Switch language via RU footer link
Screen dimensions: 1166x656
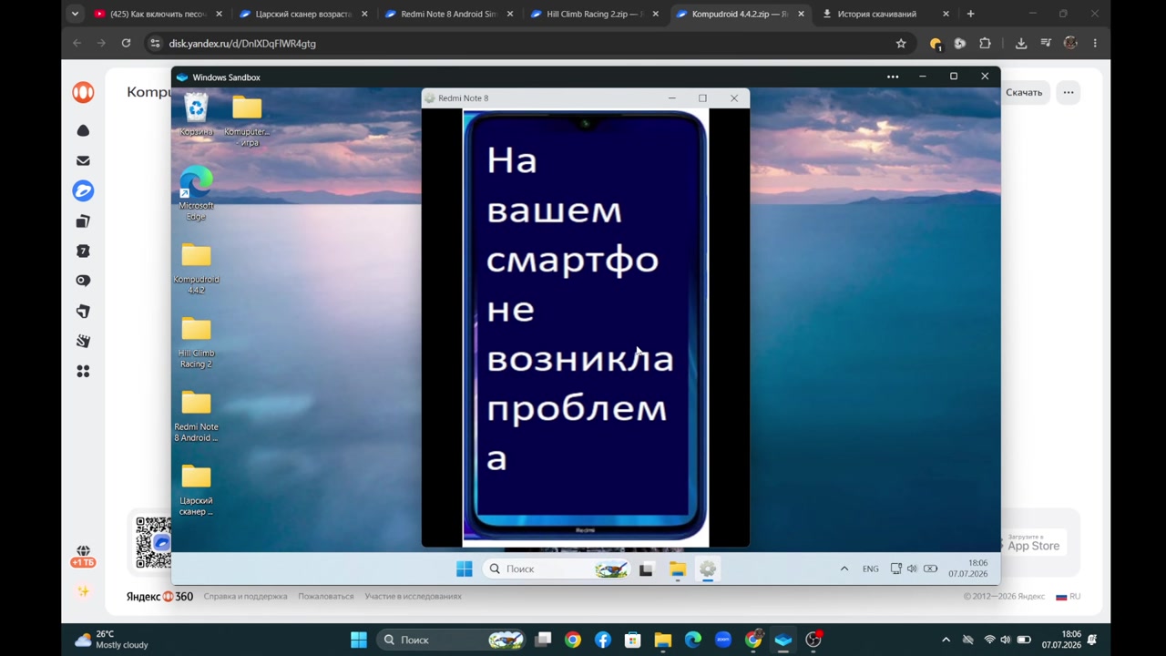coord(1069,596)
